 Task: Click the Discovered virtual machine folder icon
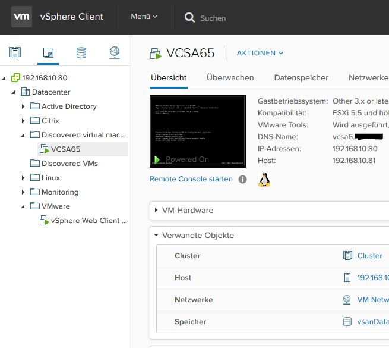(34, 134)
